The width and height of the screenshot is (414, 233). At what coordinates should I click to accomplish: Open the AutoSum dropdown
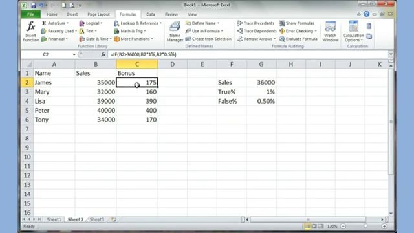55,23
